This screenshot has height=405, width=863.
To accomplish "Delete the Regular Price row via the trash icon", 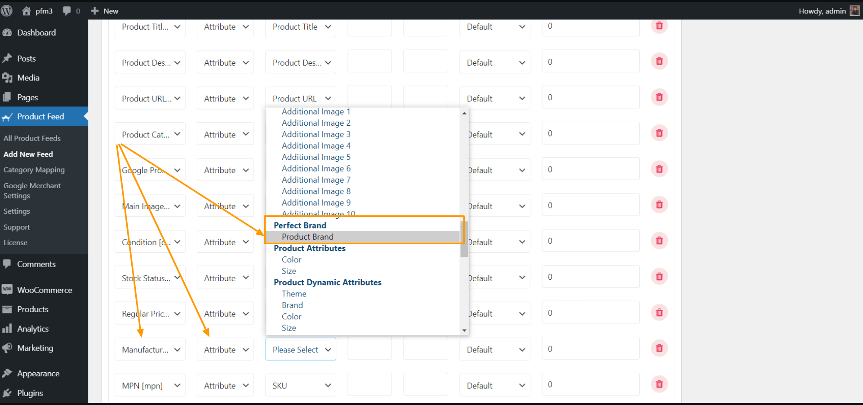I will tap(659, 313).
